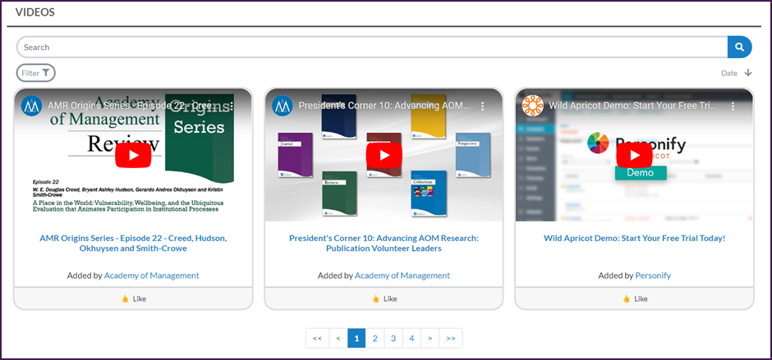Image resolution: width=772 pixels, height=360 pixels.
Task: Open the Filter options
Action: (36, 73)
